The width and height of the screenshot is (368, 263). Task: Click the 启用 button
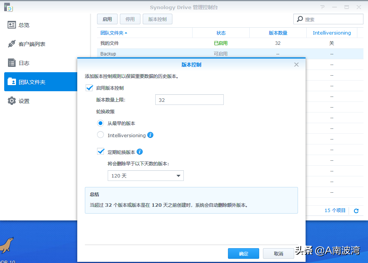click(107, 19)
